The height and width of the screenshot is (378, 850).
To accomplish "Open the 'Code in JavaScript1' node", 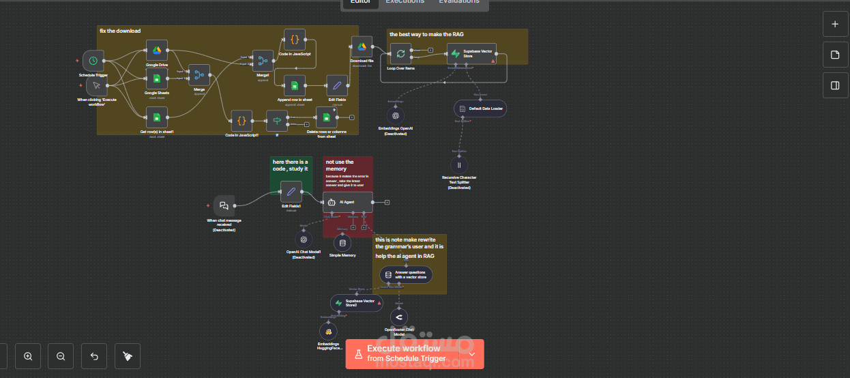I will point(241,121).
